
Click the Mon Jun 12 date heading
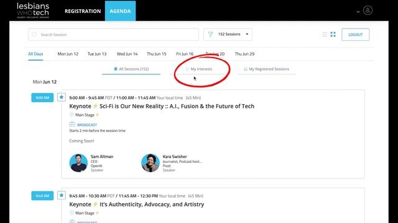pyautogui.click(x=45, y=82)
